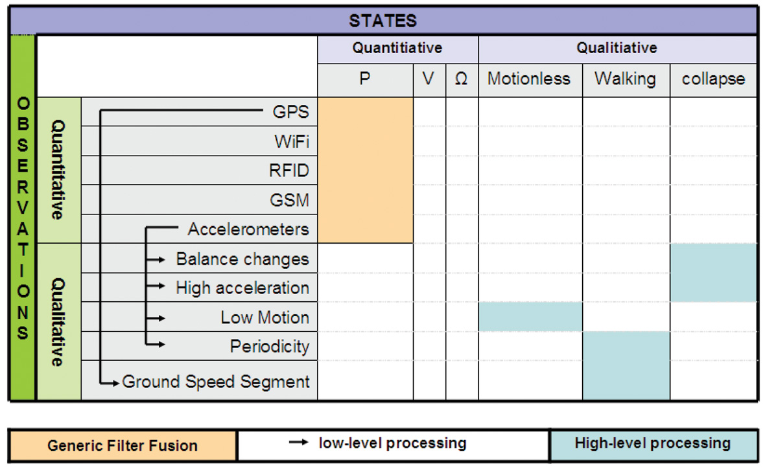This screenshot has height=473, width=765.
Task: Click the arrow pointing to Low Motion
Action: [158, 318]
